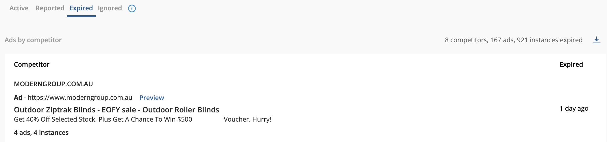607x142 pixels.
Task: Click the bold 'Ad' label before URL
Action: click(18, 97)
